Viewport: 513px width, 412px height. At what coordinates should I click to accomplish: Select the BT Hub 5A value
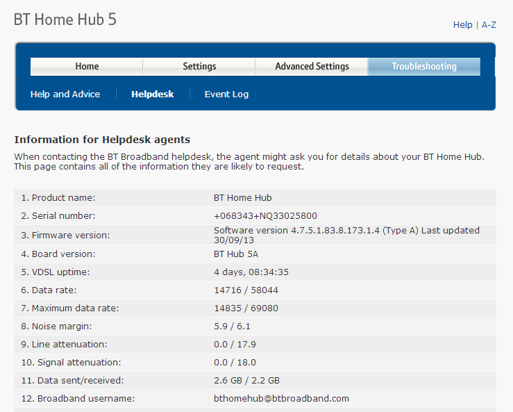tap(236, 254)
